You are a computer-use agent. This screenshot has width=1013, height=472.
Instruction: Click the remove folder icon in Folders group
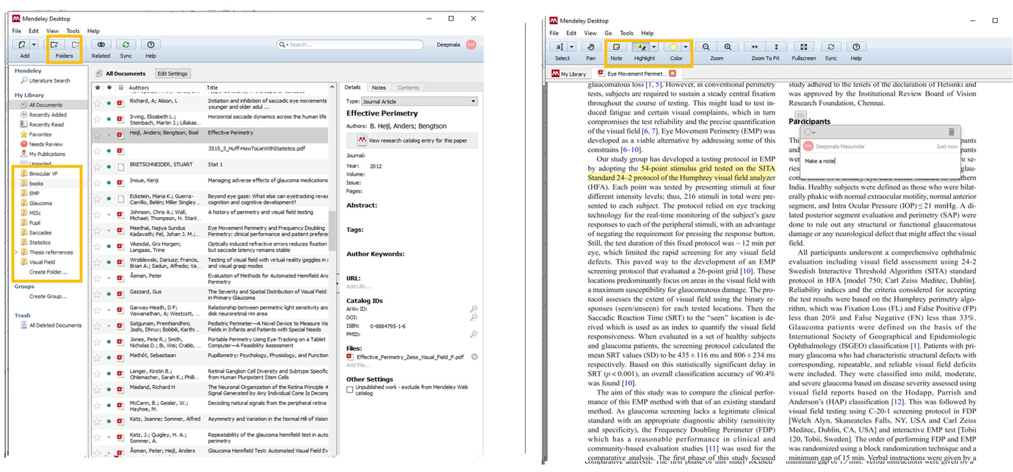[75, 45]
